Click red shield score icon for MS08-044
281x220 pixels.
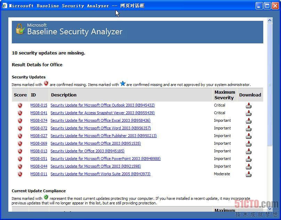point(20,167)
